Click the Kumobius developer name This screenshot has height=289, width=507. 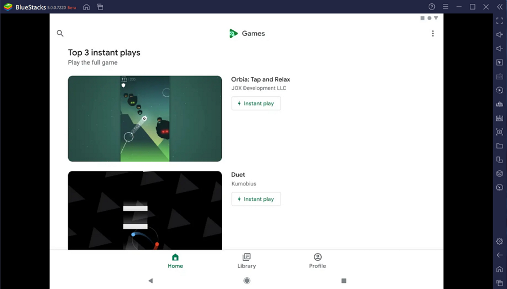[244, 183]
